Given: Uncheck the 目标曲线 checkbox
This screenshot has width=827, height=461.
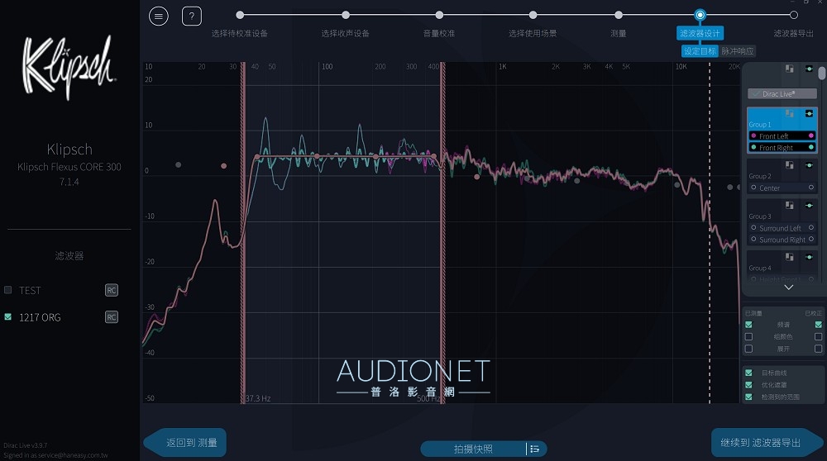Looking at the screenshot, I should coord(748,373).
